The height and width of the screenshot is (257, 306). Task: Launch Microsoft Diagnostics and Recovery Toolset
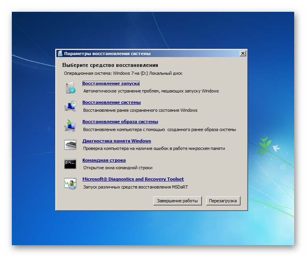pos(133,179)
